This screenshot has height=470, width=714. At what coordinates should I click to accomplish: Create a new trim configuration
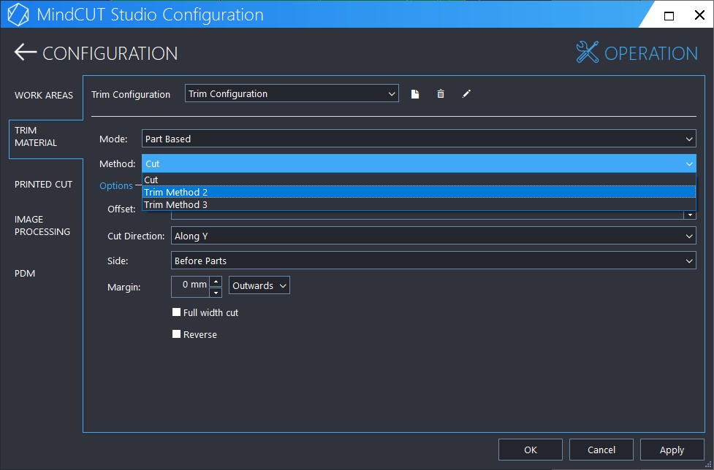point(415,94)
